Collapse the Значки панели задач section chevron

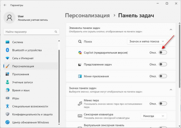click(x=171, y=90)
